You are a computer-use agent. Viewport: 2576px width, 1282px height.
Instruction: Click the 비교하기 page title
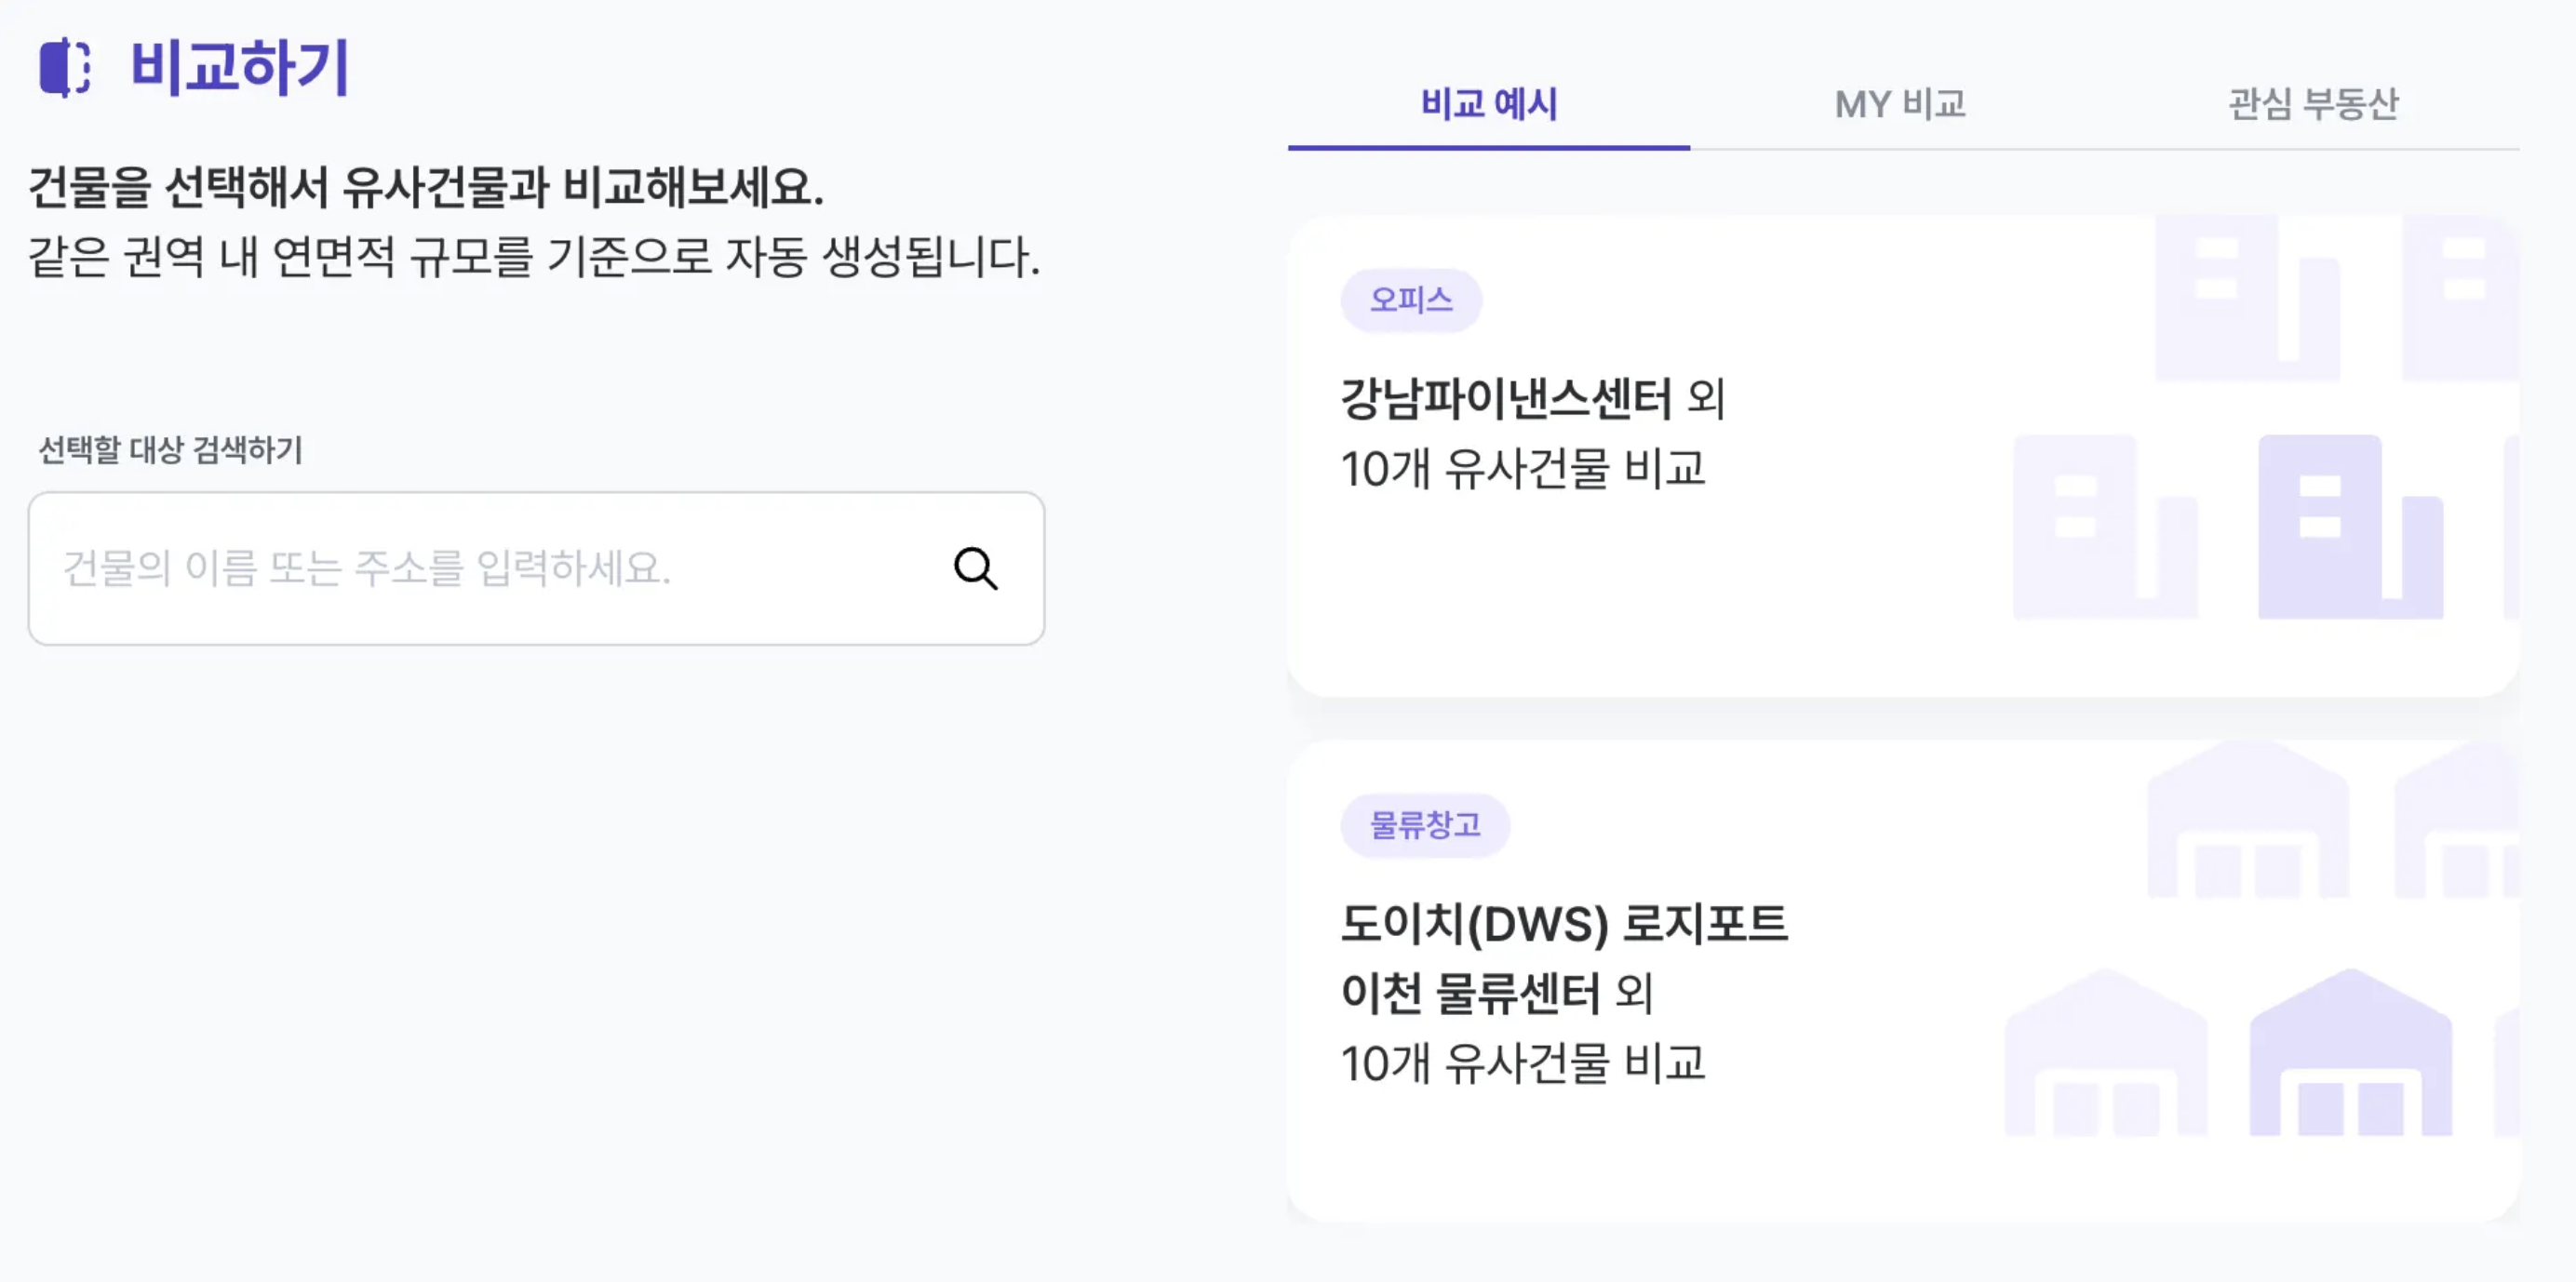240,67
